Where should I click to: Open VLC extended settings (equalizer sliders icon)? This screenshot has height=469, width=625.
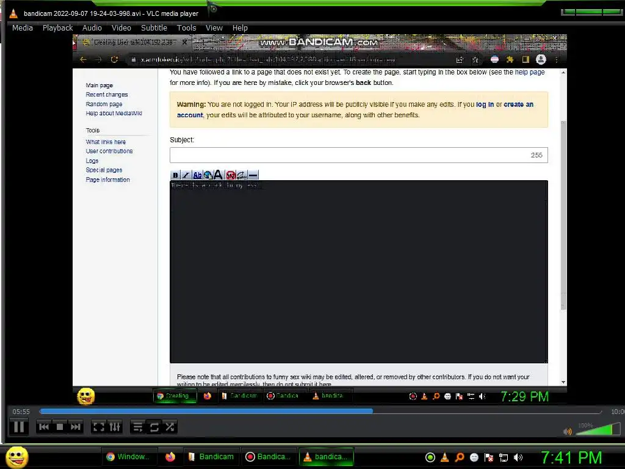[x=115, y=427]
